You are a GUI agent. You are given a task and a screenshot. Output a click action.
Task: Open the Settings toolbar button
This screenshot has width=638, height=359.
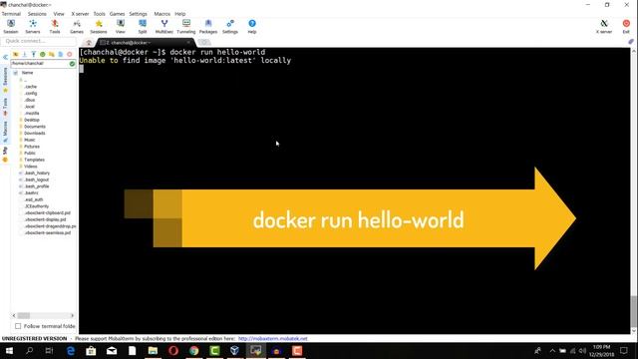pyautogui.click(x=230, y=27)
